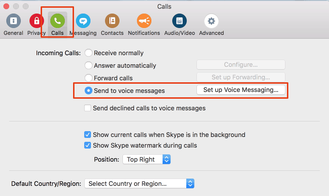This screenshot has height=196, width=329.
Task: Click the Set up Forwarding button
Action: pos(241,77)
